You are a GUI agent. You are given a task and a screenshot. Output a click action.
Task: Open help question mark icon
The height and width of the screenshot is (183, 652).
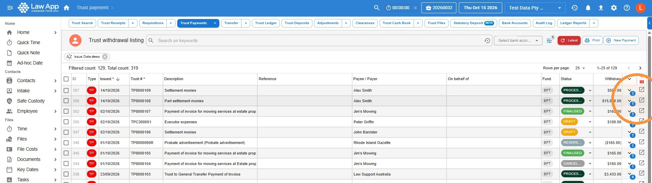pos(627,8)
